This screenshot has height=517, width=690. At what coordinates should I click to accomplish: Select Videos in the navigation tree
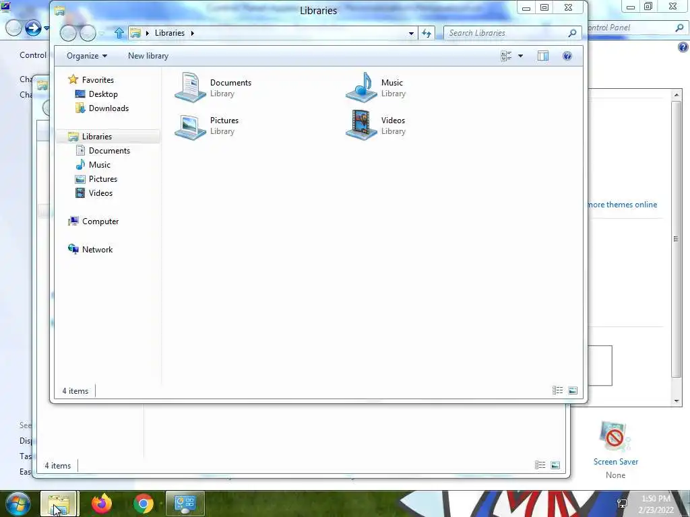click(100, 193)
